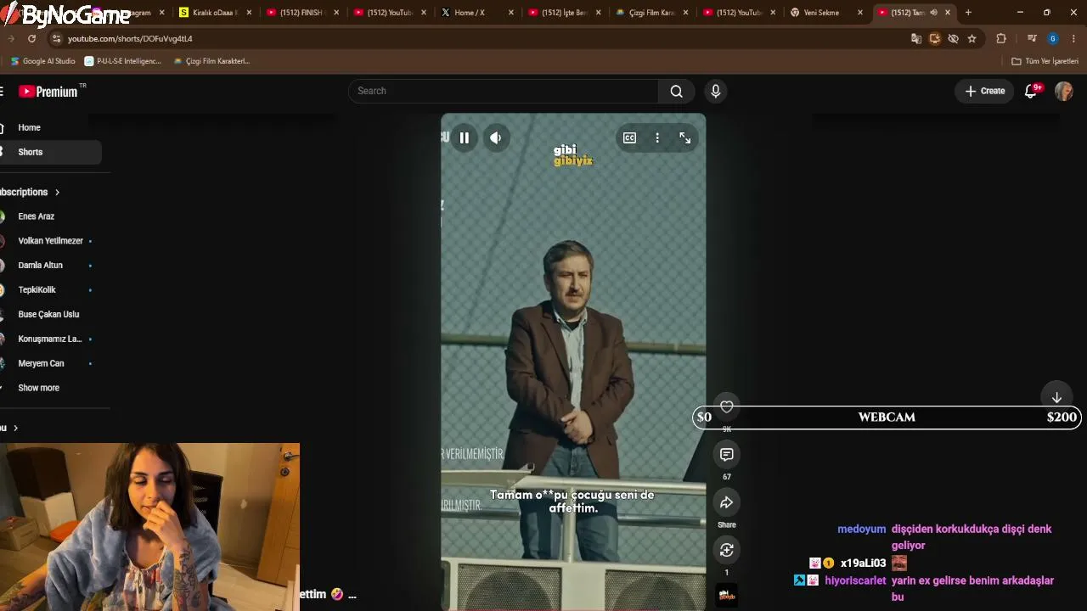This screenshot has width=1087, height=611.
Task: Open Google AI Studio bookmark
Action: point(43,61)
